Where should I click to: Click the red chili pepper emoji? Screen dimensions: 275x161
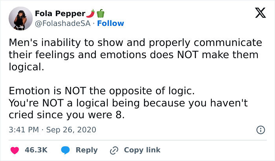coord(90,13)
